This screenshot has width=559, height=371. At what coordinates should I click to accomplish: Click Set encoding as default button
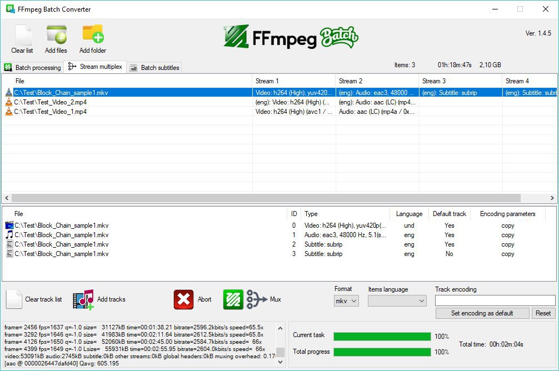482,313
